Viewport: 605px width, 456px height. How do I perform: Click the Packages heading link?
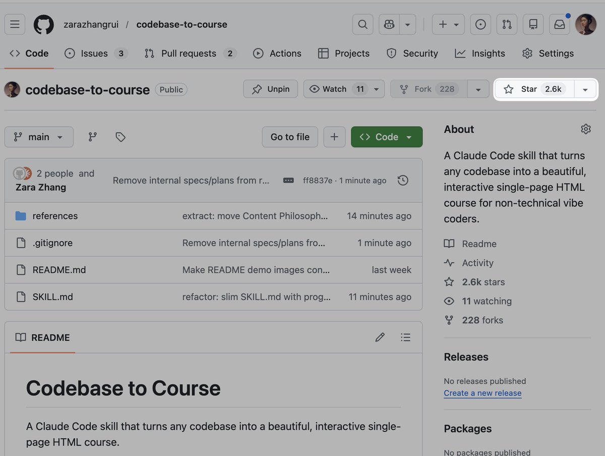coord(467,428)
